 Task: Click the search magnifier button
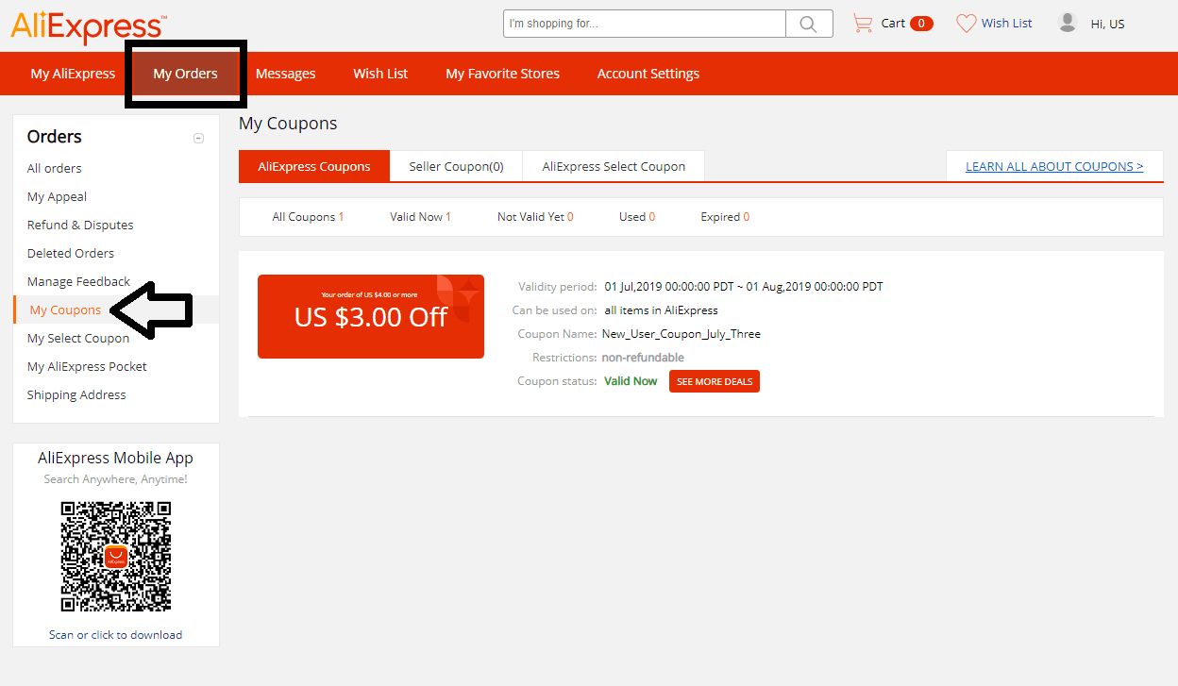tap(809, 24)
